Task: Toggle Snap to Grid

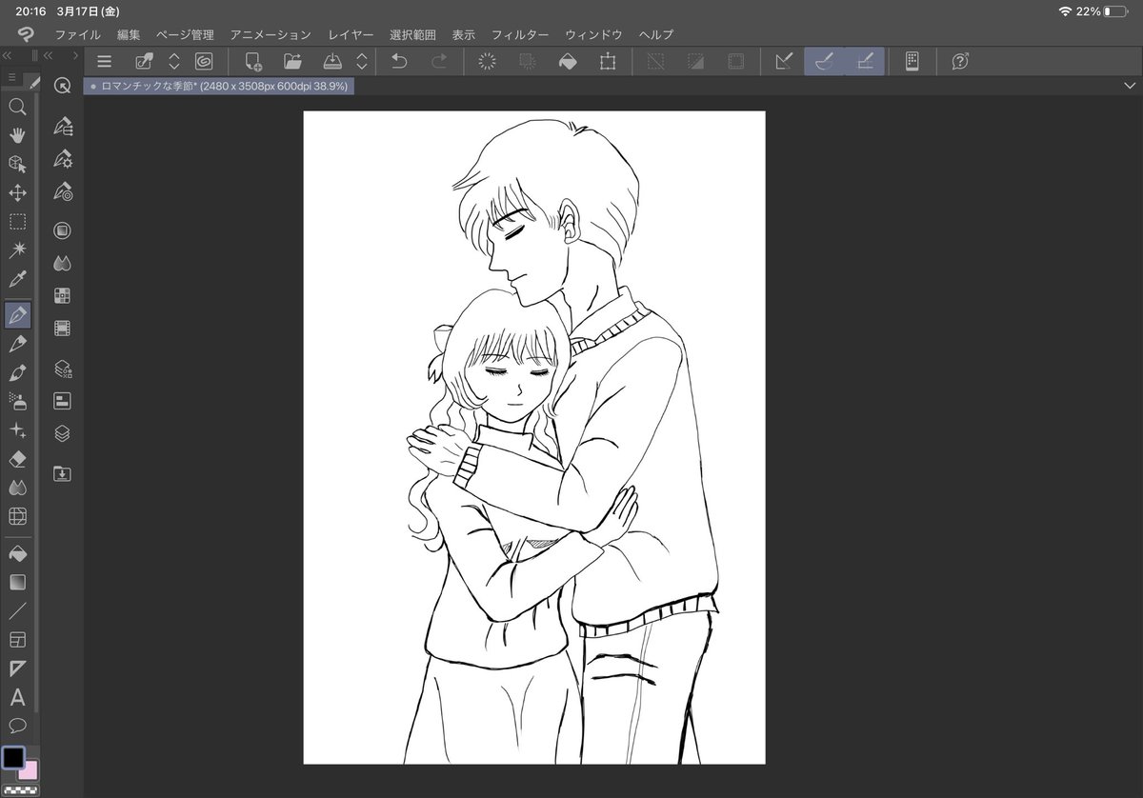Action: tap(865, 61)
